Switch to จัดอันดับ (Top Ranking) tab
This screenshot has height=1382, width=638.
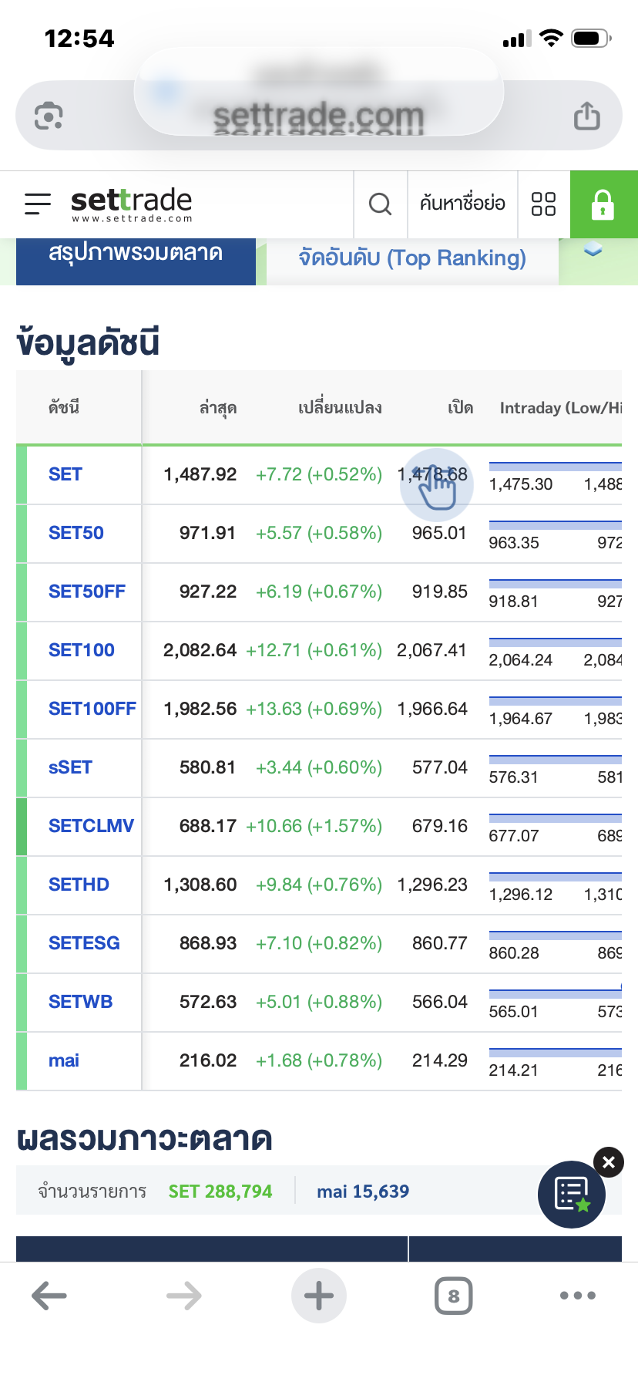(x=412, y=258)
